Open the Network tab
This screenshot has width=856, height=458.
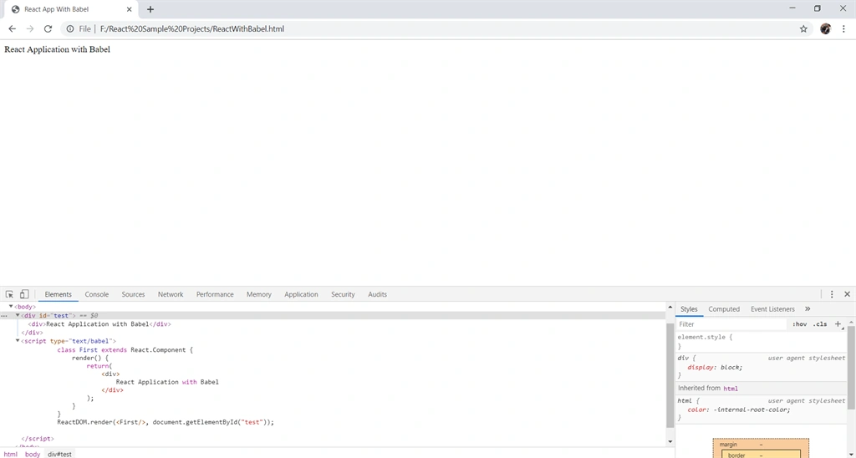(171, 294)
